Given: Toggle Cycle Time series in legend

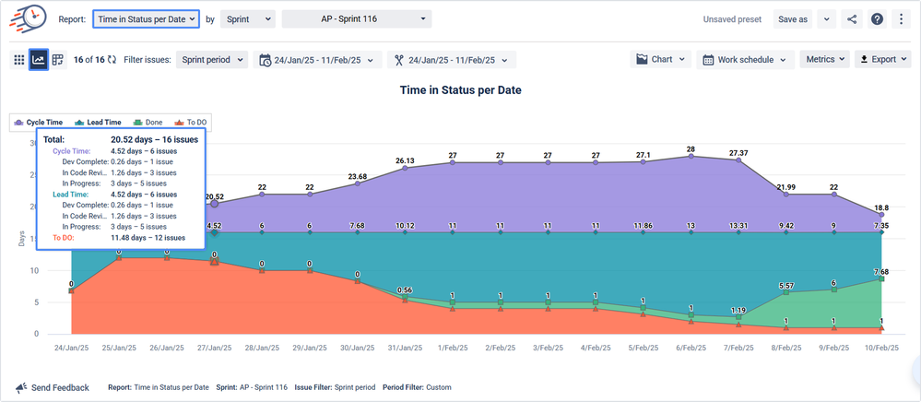Looking at the screenshot, I should point(39,123).
